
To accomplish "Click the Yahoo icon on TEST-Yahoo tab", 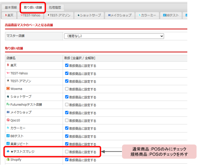I will click(22, 15).
